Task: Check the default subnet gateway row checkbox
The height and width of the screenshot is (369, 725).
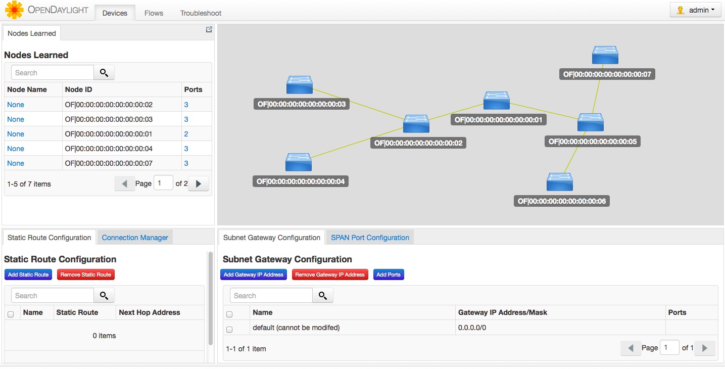Action: (x=229, y=329)
